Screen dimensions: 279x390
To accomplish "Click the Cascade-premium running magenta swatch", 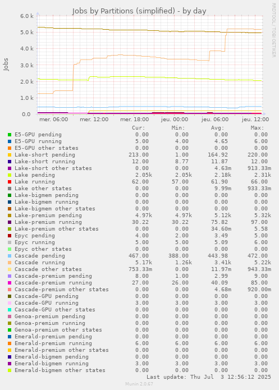I will point(10,283).
